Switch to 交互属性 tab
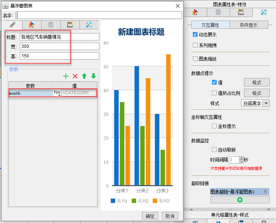The height and width of the screenshot is (223, 276). coord(210,25)
